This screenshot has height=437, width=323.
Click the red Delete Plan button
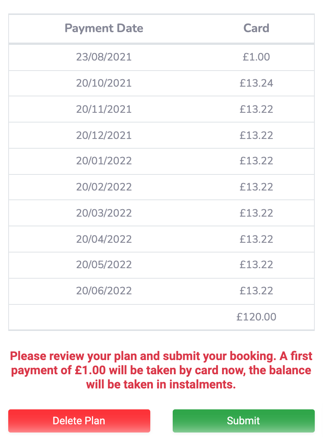click(x=79, y=421)
